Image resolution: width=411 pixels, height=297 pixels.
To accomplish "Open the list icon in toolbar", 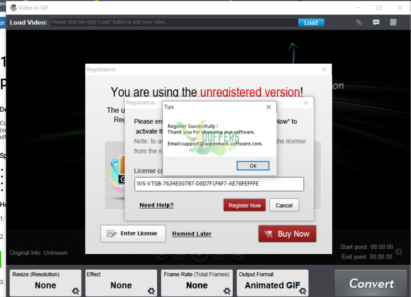I will 393,22.
